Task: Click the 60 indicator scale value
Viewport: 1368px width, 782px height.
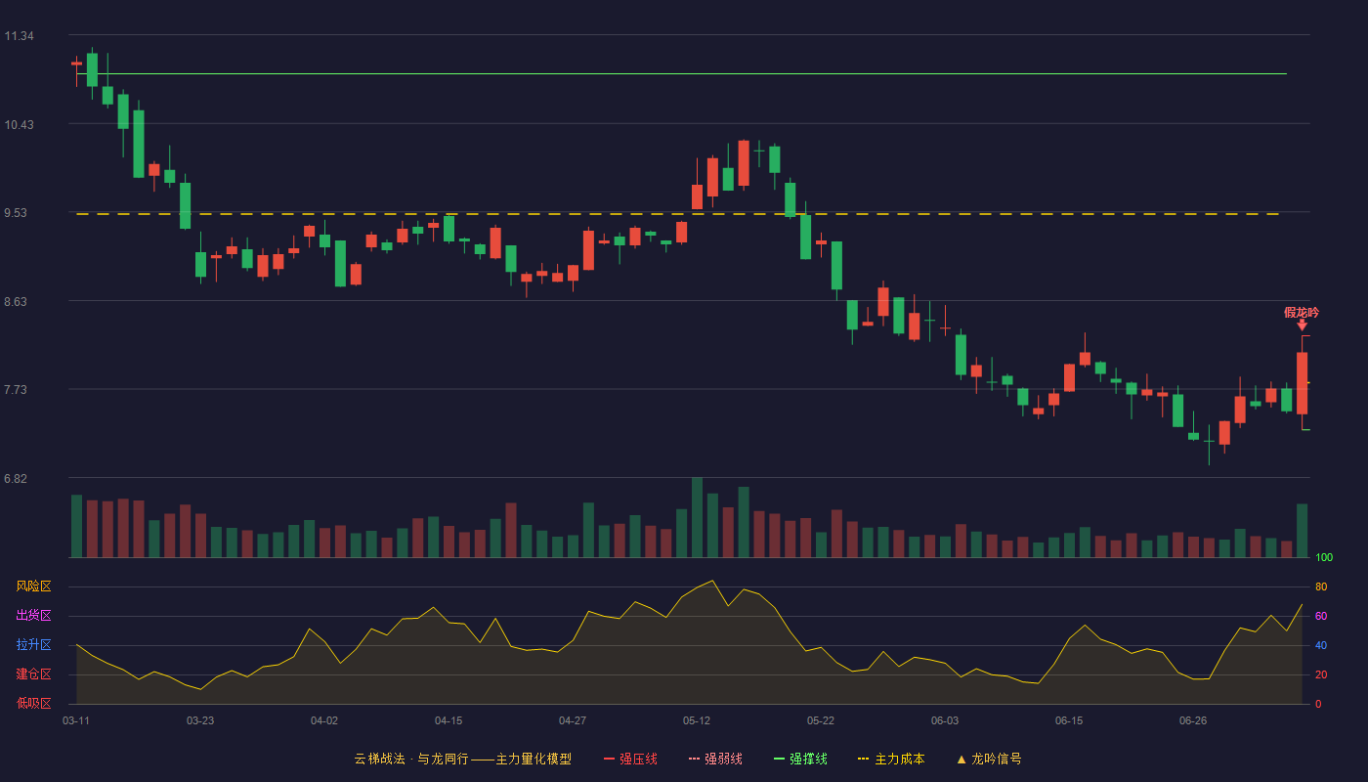Action: coord(1321,616)
